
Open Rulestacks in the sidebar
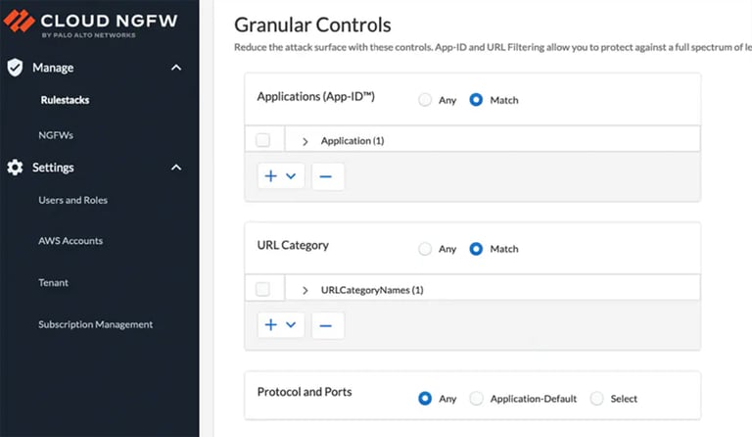[x=65, y=100]
